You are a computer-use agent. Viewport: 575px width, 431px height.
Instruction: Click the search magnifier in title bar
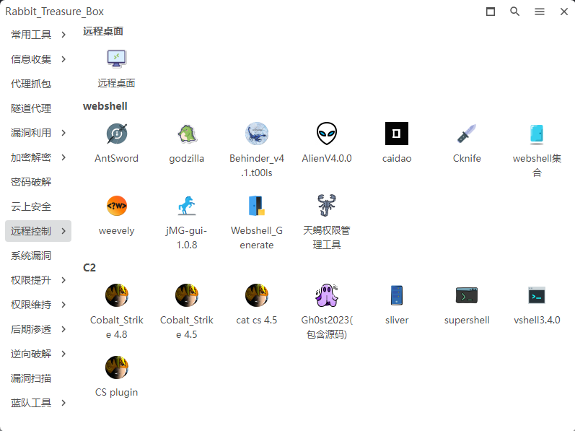pyautogui.click(x=515, y=12)
